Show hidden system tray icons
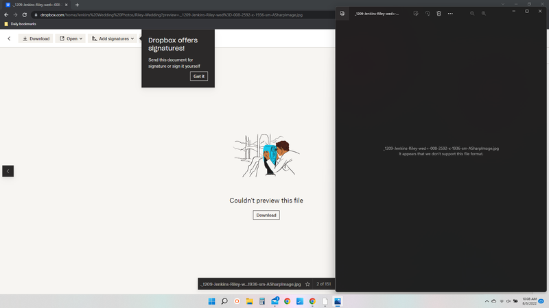The image size is (549, 308). [487, 301]
